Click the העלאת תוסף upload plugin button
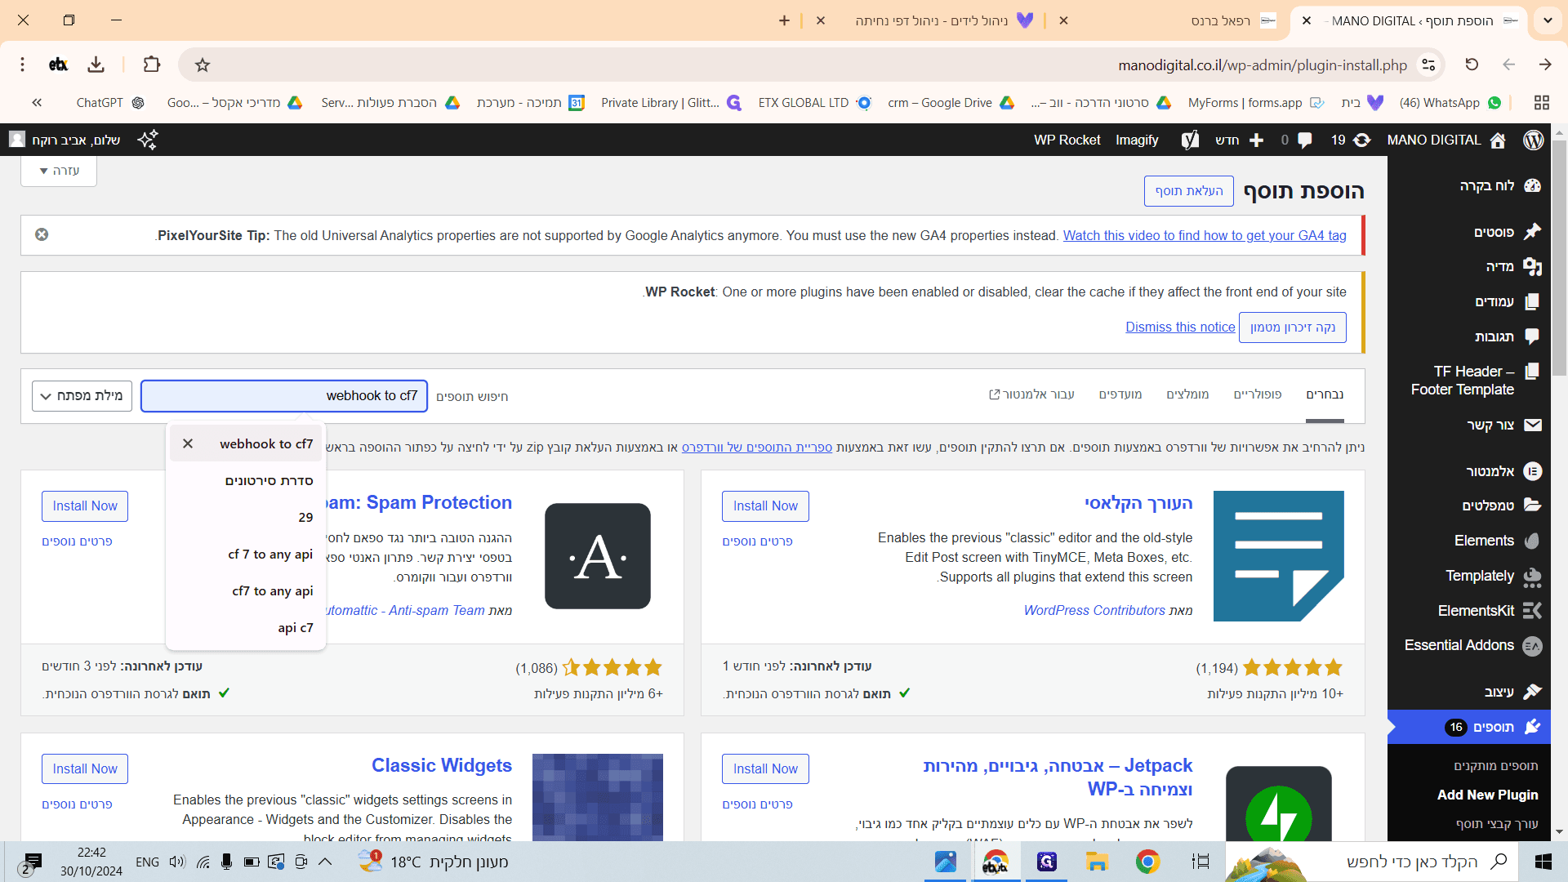Screen dimensions: 1568x882 coord(1188,190)
